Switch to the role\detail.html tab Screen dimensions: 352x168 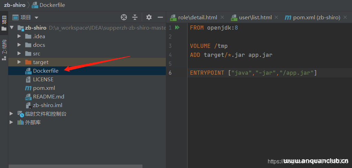[x=197, y=17]
